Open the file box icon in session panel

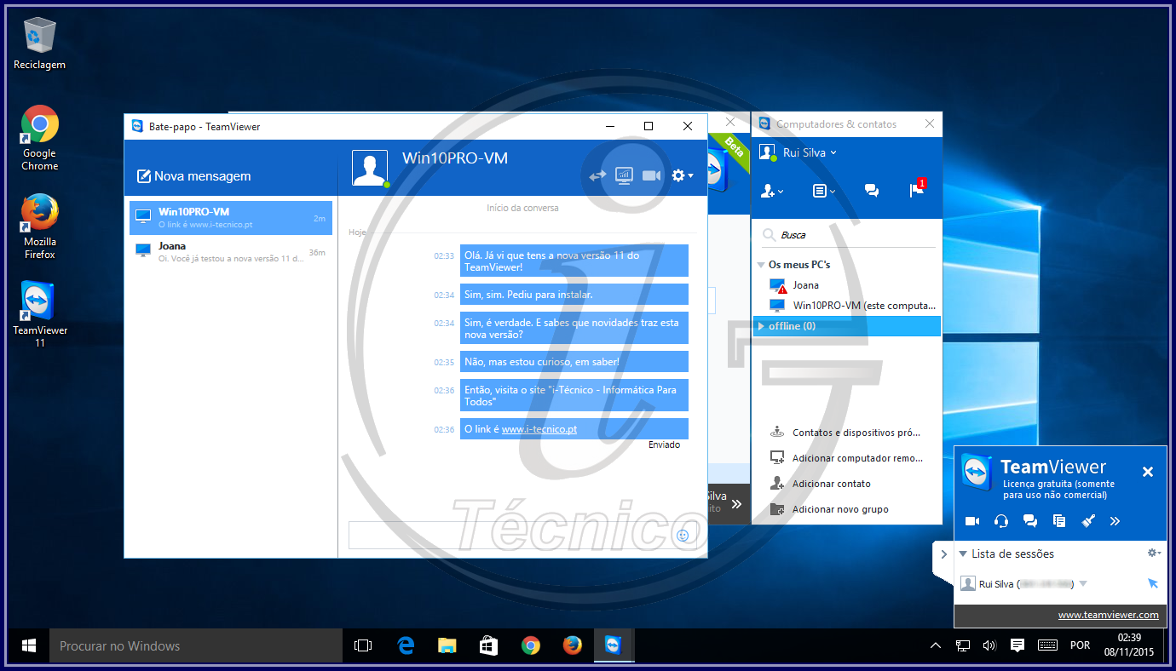click(x=1058, y=520)
